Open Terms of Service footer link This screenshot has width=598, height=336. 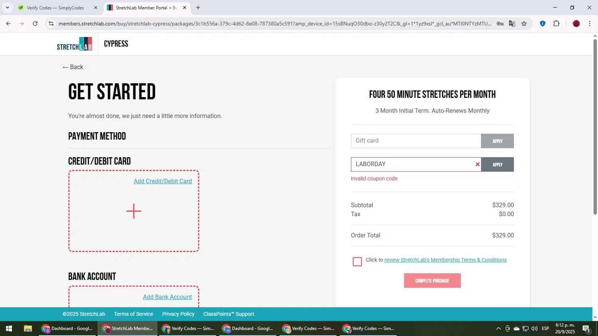point(134,314)
